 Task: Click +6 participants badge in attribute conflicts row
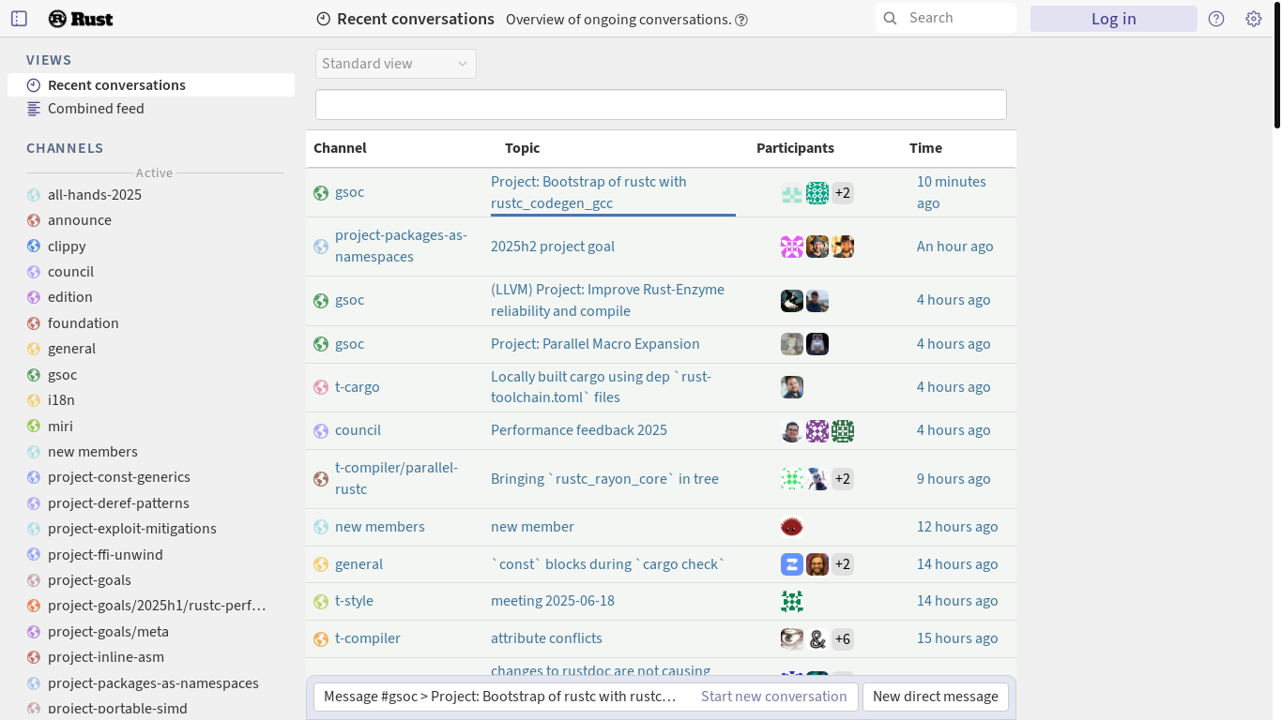pyautogui.click(x=843, y=639)
